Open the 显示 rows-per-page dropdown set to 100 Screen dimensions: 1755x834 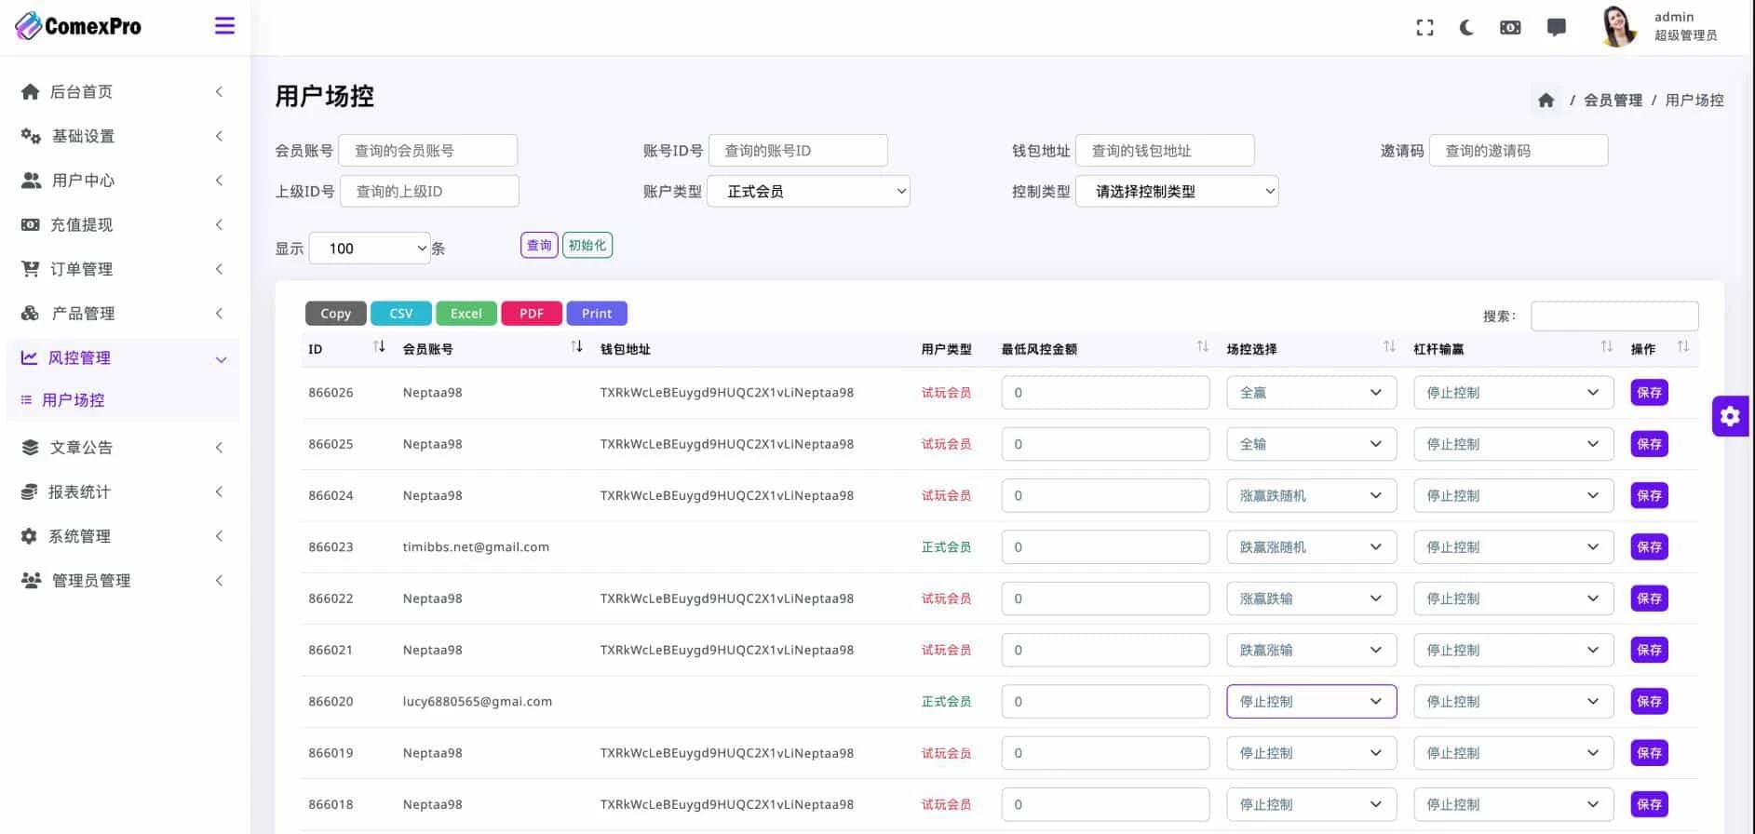[x=370, y=249]
